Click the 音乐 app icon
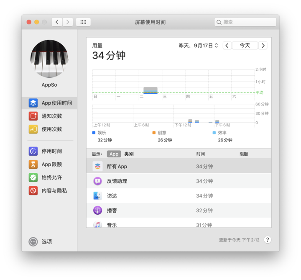 tap(97, 224)
